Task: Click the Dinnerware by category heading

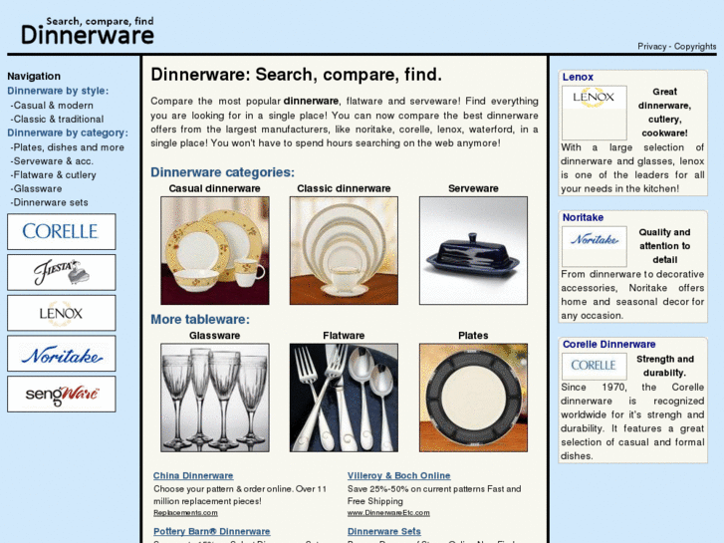Action: coord(68,134)
